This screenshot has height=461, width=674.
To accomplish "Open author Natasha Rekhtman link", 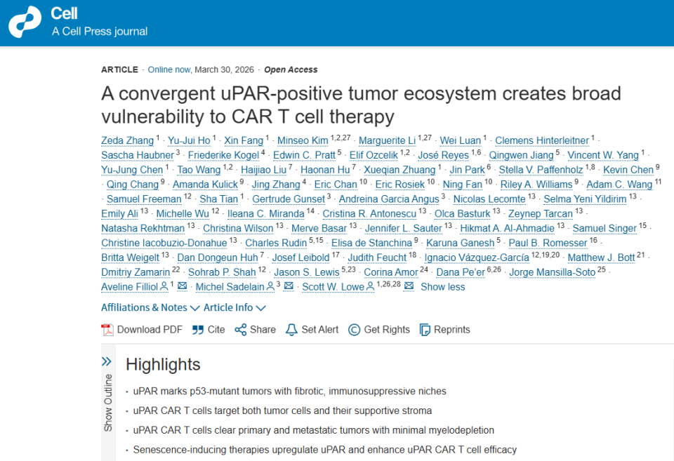I will coord(143,228).
